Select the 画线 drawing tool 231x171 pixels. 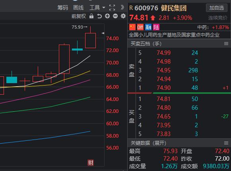point(78,8)
